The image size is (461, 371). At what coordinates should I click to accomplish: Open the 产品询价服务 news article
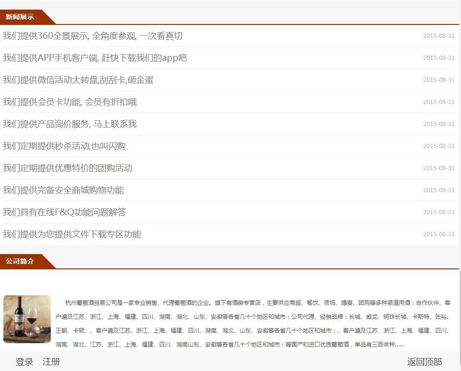click(x=70, y=124)
